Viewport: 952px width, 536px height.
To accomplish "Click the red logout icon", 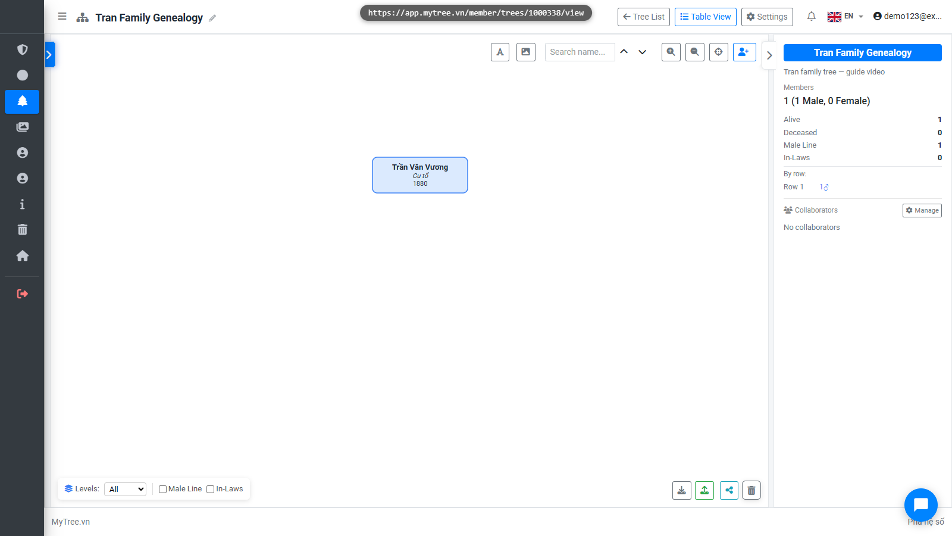I will [23, 294].
